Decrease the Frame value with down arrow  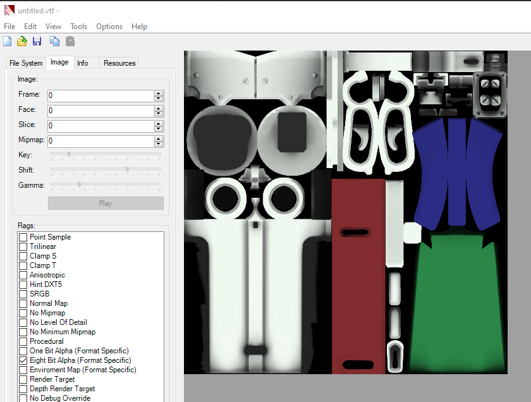[x=159, y=99]
